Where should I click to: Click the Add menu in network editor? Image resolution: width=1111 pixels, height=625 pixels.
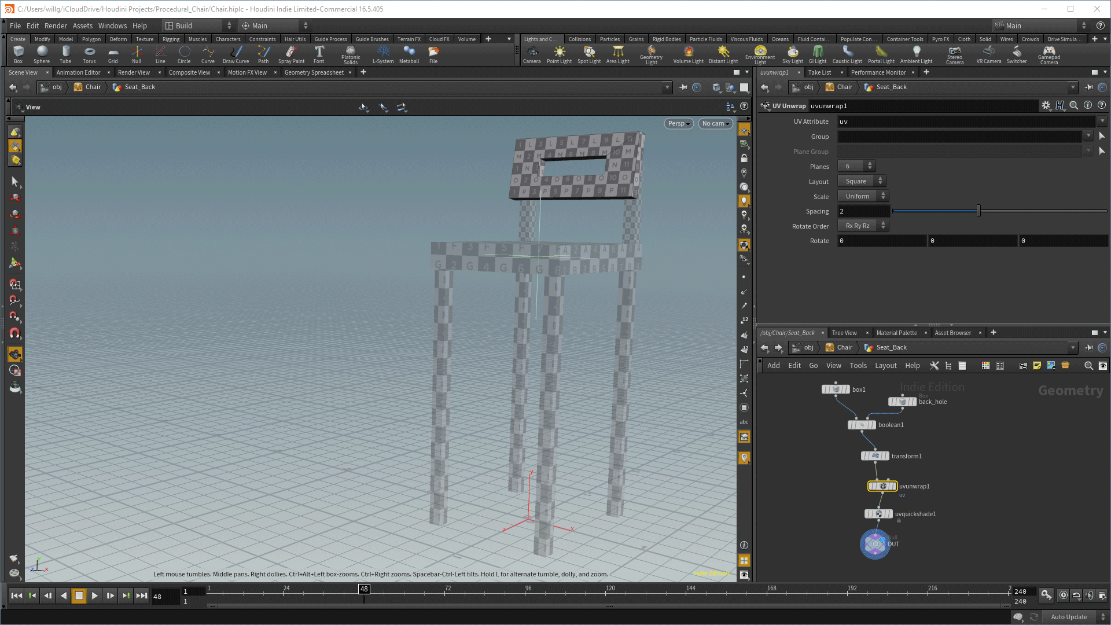(773, 366)
